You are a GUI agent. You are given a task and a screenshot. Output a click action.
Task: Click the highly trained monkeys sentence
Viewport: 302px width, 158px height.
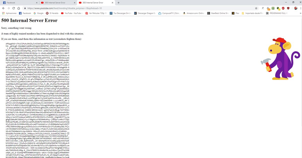[x=43, y=34]
